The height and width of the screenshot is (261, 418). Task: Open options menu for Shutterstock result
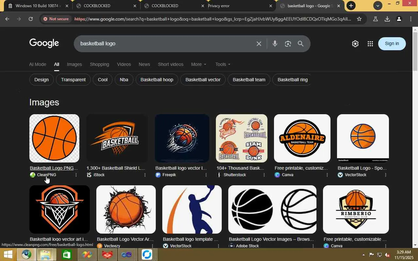coord(264,175)
